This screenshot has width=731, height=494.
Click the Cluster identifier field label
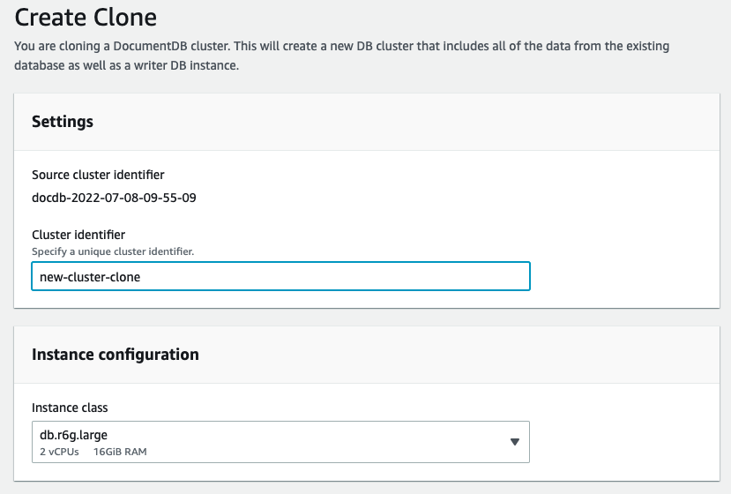point(78,235)
